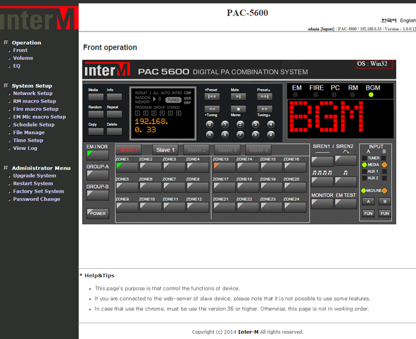Switch language to English

pyautogui.click(x=408, y=20)
